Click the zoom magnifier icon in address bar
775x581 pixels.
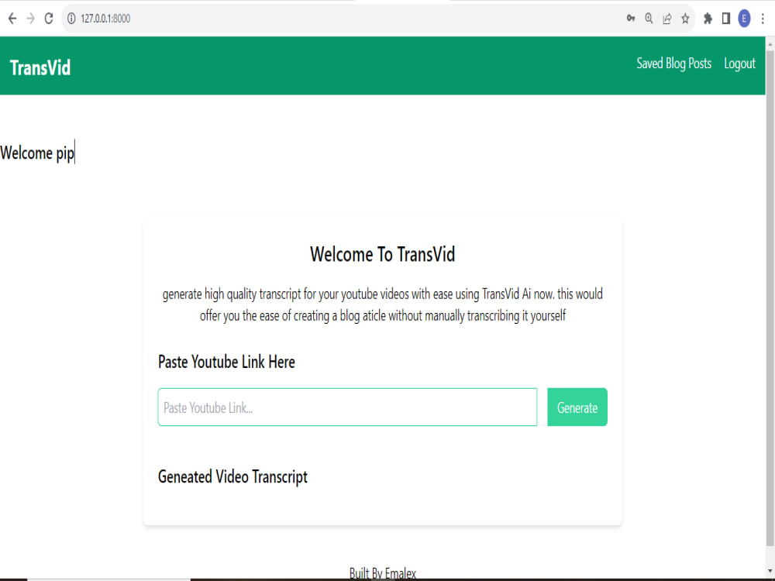tap(649, 18)
